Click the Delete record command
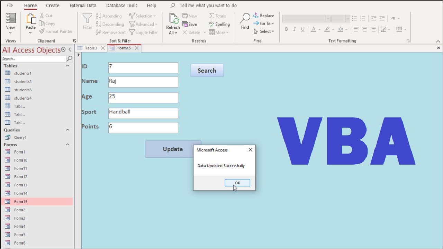The image size is (443, 249). click(x=191, y=33)
